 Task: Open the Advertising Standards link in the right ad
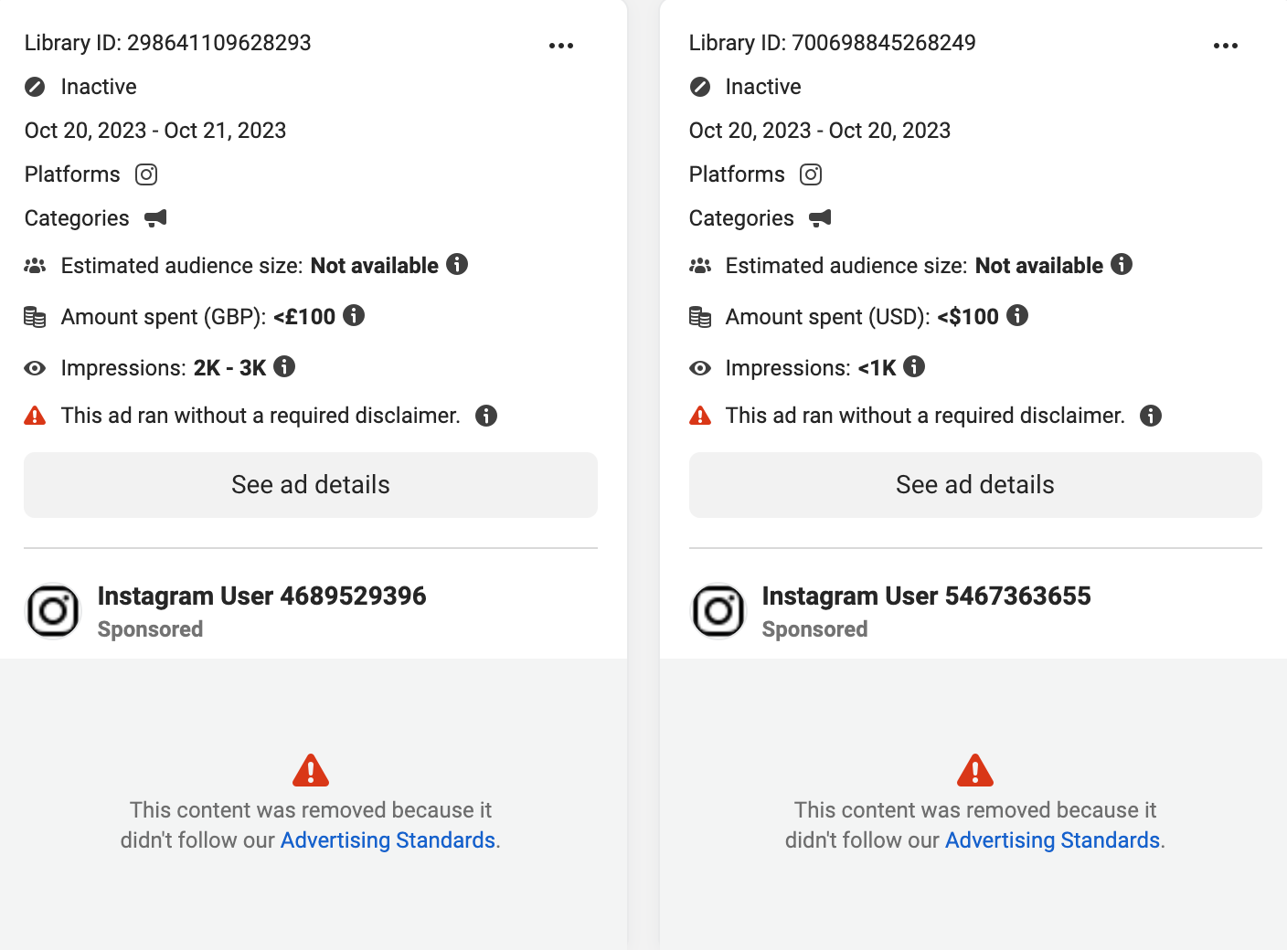click(x=1052, y=840)
